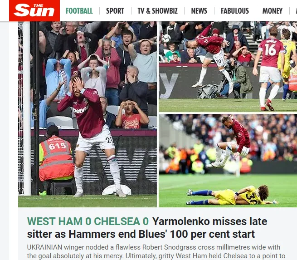This screenshot has width=297, height=260.
Task: Open the Fabulous section
Action: coord(235,11)
